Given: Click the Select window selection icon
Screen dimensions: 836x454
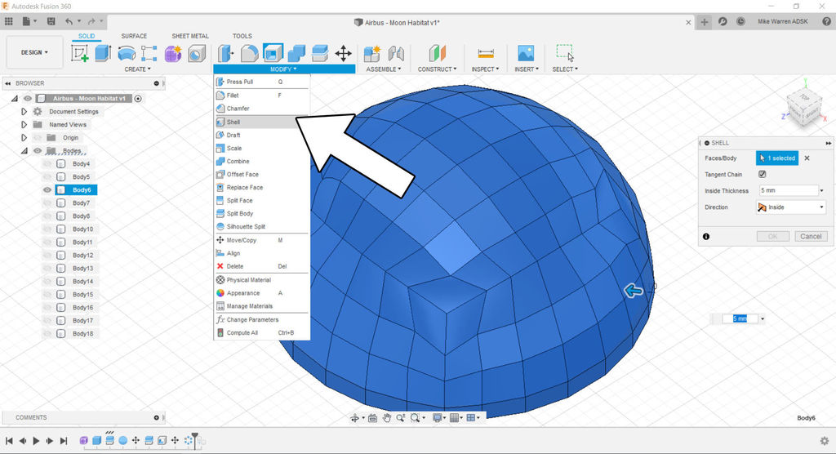Looking at the screenshot, I should click(x=565, y=53).
